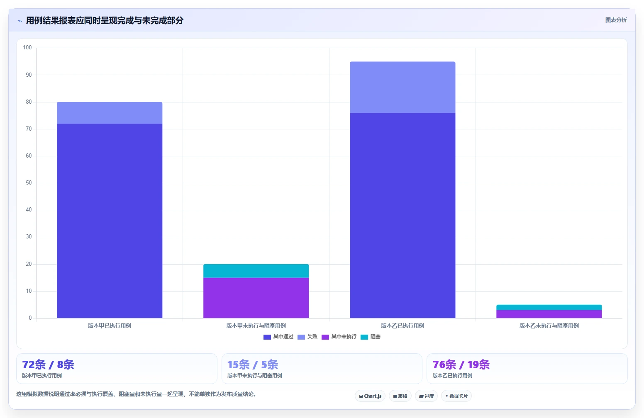Click the purple segment of 版本乙未执行与阻塞用例 bar

tap(549, 314)
